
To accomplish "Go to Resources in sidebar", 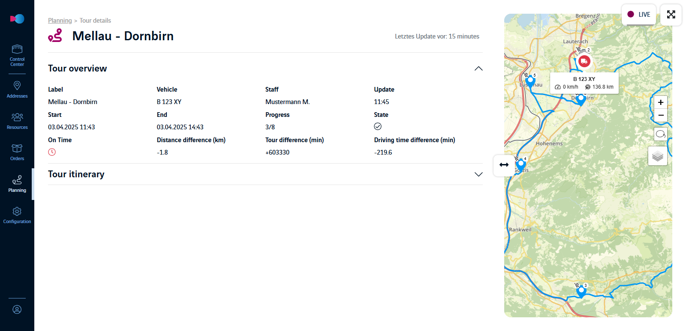I will click(x=17, y=121).
